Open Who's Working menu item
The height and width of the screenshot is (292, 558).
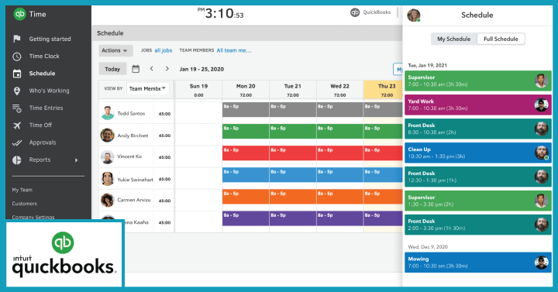coord(48,91)
